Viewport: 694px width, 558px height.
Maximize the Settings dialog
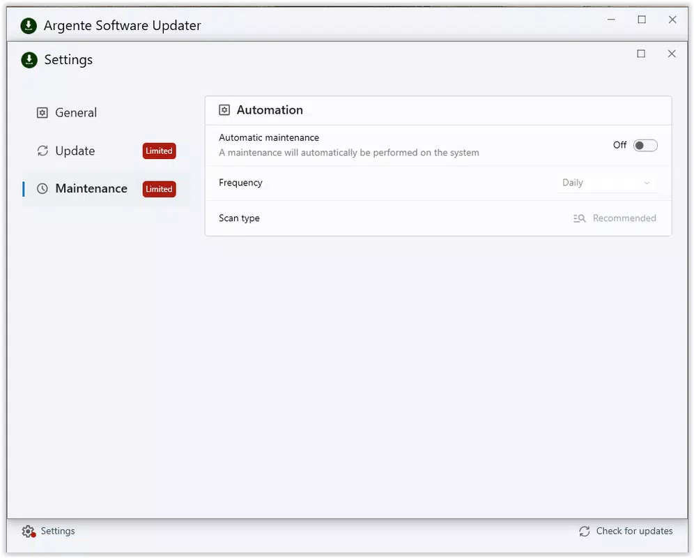641,54
